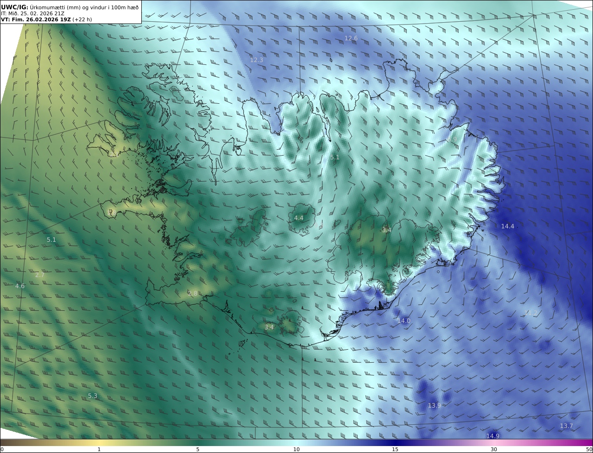The image size is (593, 453).
Task: Click the map value label 2.8
Action: tap(193, 293)
